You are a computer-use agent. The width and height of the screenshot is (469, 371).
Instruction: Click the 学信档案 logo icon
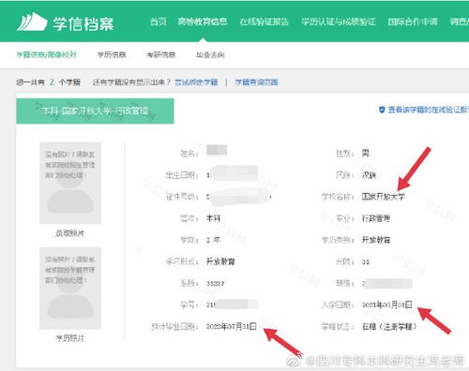(x=32, y=22)
